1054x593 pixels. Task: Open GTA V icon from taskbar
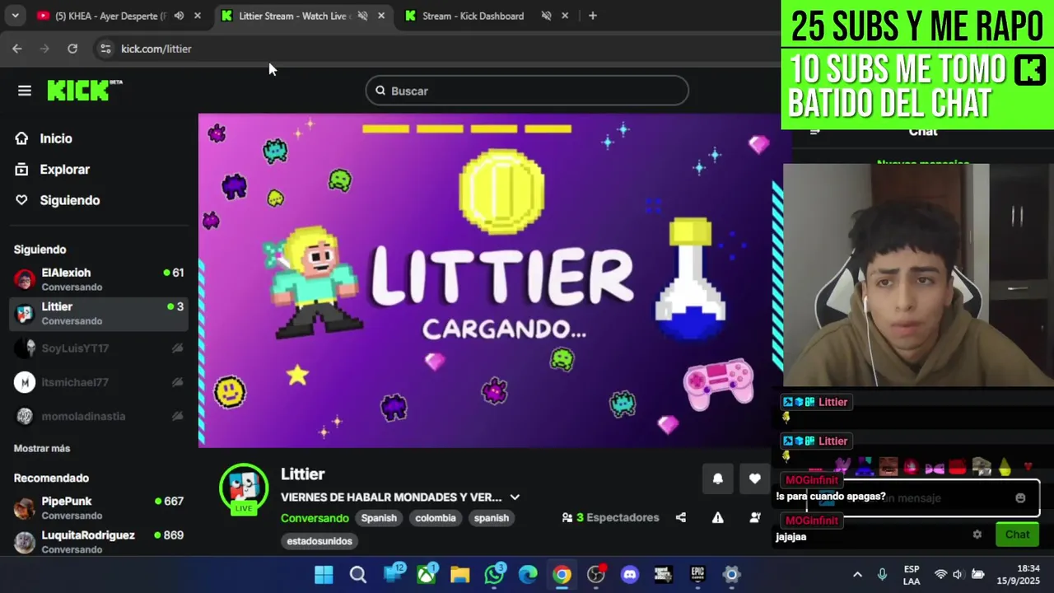point(664,575)
